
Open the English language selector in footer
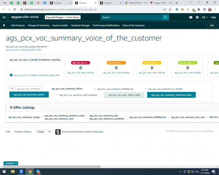[43, 132]
